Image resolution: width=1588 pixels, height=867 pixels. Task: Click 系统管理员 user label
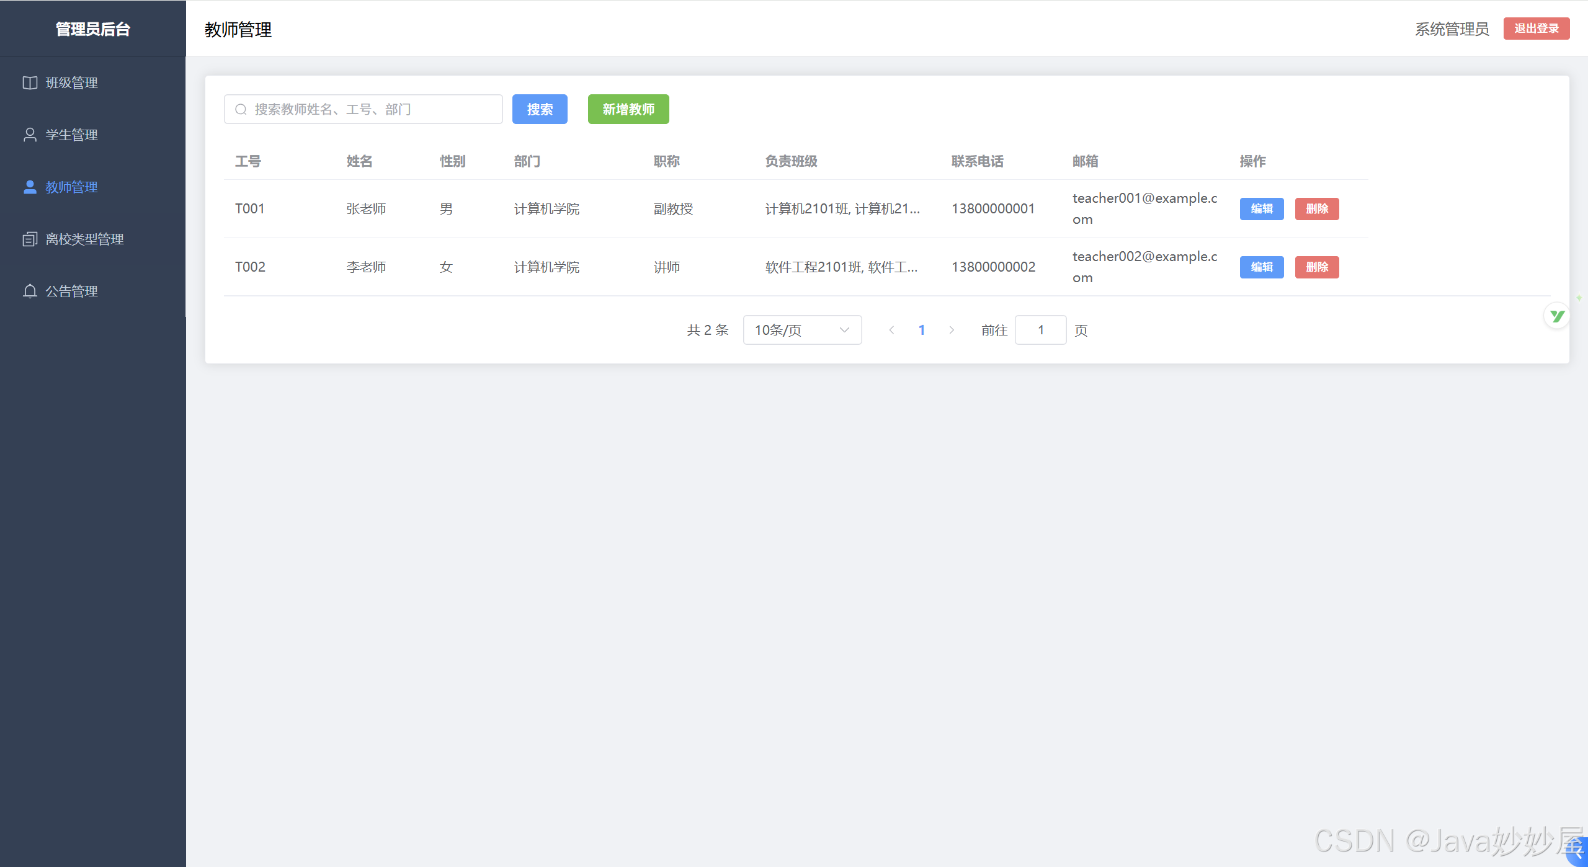[1452, 29]
